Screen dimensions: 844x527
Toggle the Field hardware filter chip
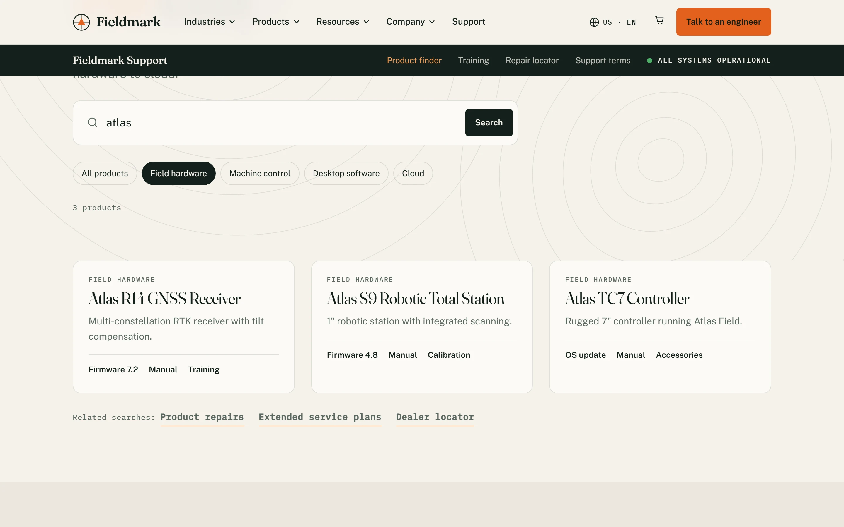pos(178,173)
